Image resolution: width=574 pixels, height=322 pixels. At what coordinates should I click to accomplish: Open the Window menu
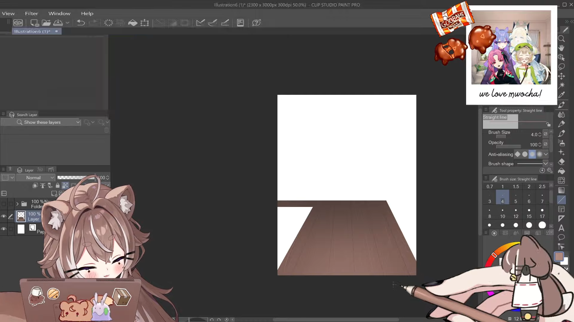[59, 13]
